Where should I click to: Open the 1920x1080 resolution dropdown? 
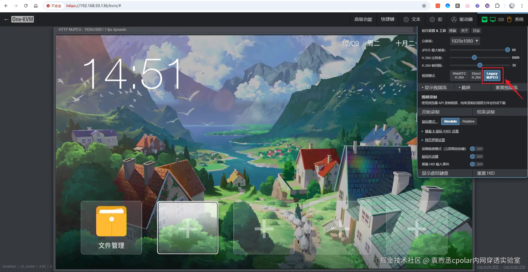[x=465, y=41]
